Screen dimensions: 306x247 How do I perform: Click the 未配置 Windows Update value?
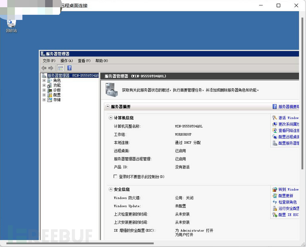click(180, 206)
